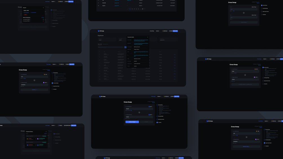The image size is (283, 159).
Task: Click From amount field in Switch to Polygon window
Action: (139, 109)
